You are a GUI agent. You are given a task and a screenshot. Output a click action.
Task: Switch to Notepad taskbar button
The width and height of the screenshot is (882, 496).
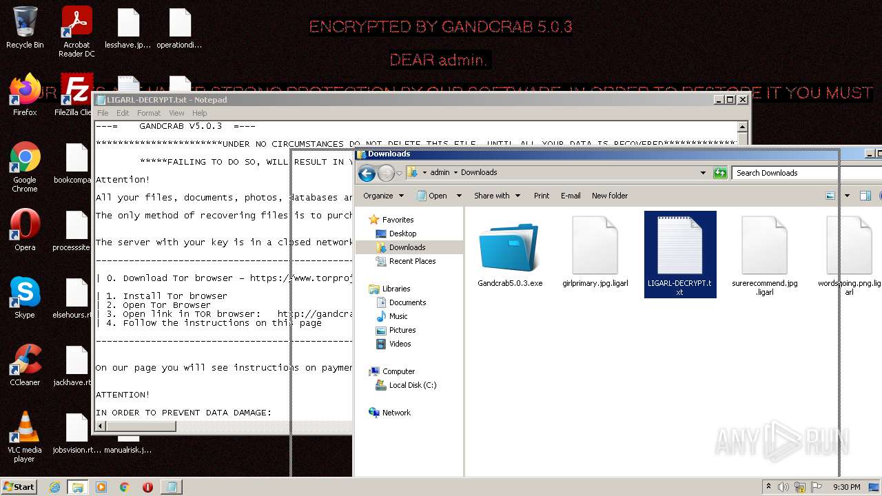(x=171, y=487)
